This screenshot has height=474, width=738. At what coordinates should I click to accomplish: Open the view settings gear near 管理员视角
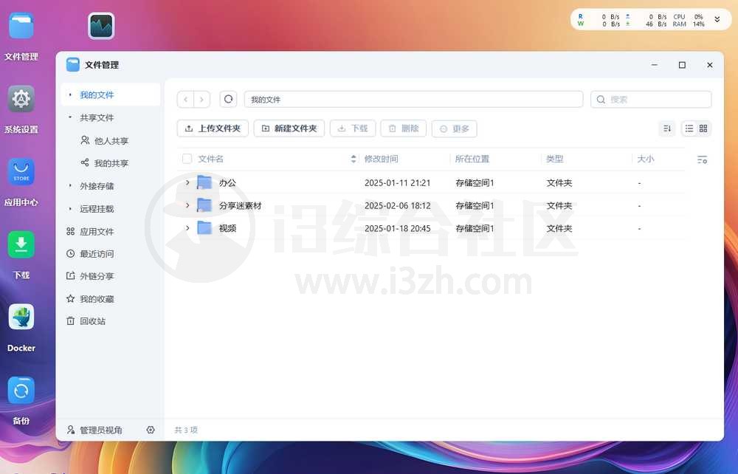[x=150, y=429]
